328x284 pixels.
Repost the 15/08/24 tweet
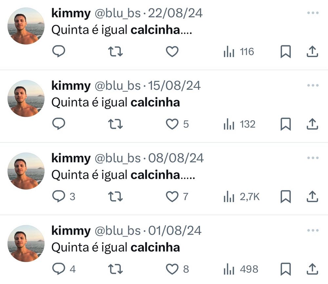coord(115,124)
